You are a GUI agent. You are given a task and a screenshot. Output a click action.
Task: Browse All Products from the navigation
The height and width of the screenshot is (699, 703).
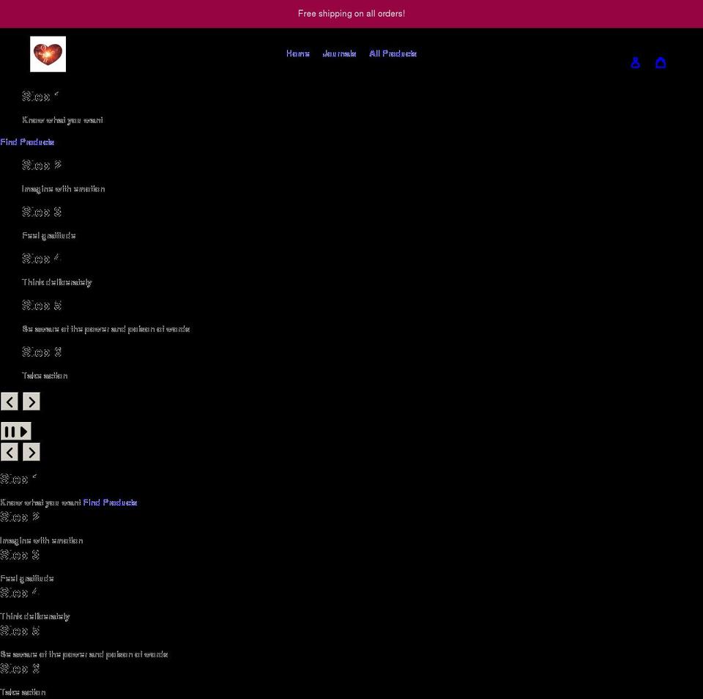(x=393, y=53)
